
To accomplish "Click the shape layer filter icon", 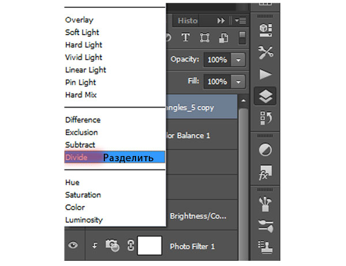I will [204, 38].
